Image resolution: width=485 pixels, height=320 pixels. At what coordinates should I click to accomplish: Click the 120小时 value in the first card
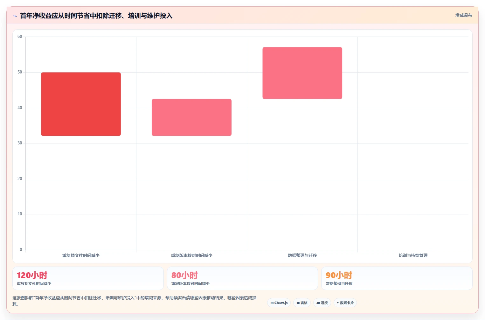[32, 275]
